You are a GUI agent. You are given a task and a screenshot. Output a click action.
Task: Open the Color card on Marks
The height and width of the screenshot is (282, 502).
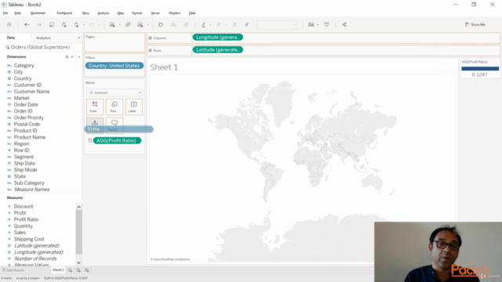(95, 107)
